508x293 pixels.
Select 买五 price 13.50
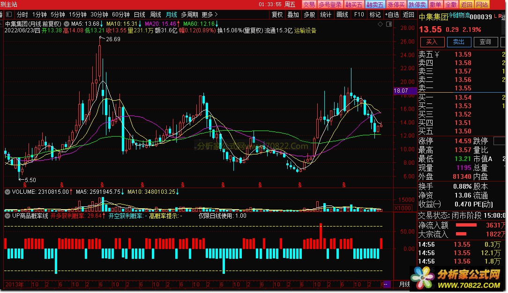(463, 131)
